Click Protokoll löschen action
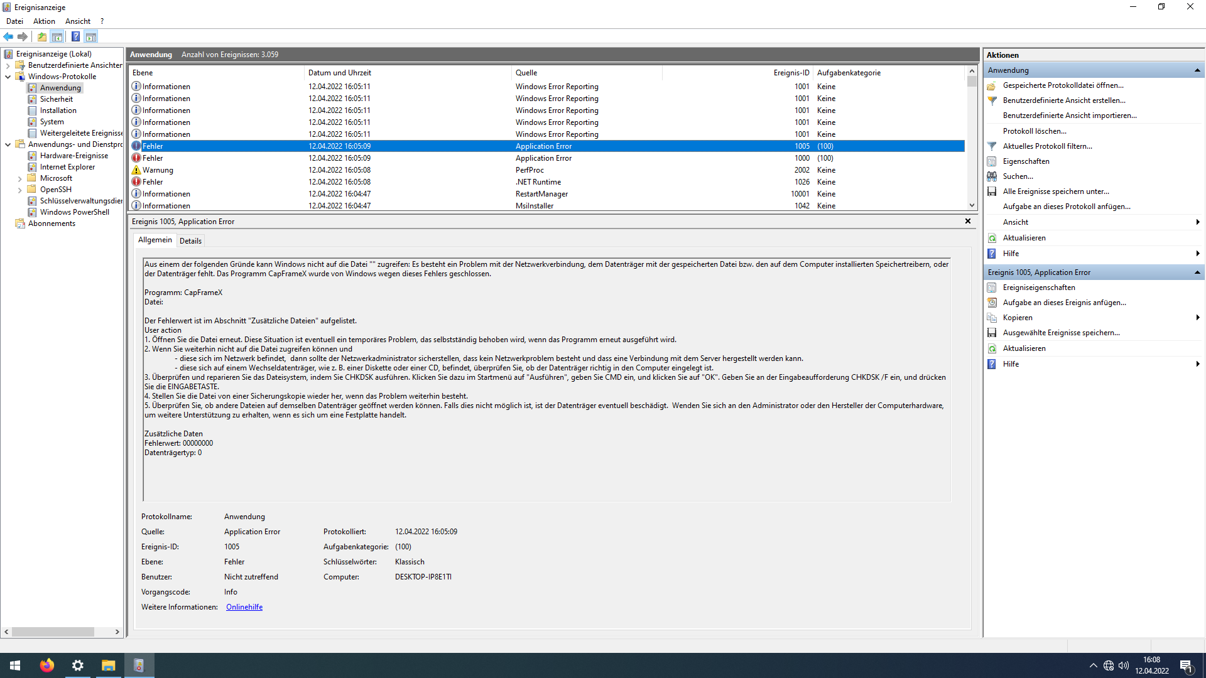Image resolution: width=1206 pixels, height=678 pixels. pos(1034,131)
